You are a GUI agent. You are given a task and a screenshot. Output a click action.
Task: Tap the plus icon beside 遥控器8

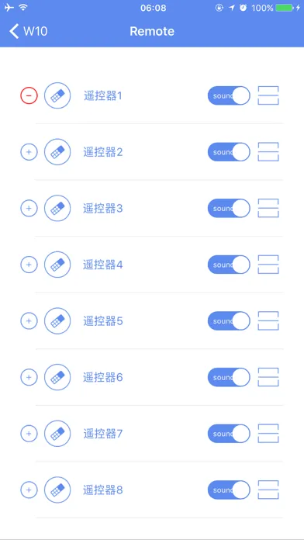[x=29, y=490]
